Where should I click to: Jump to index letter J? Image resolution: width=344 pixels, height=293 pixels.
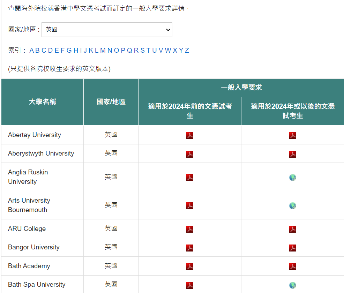[x=85, y=51]
